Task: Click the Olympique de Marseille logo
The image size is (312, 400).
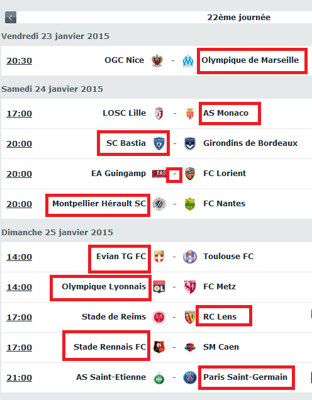Action: (187, 61)
